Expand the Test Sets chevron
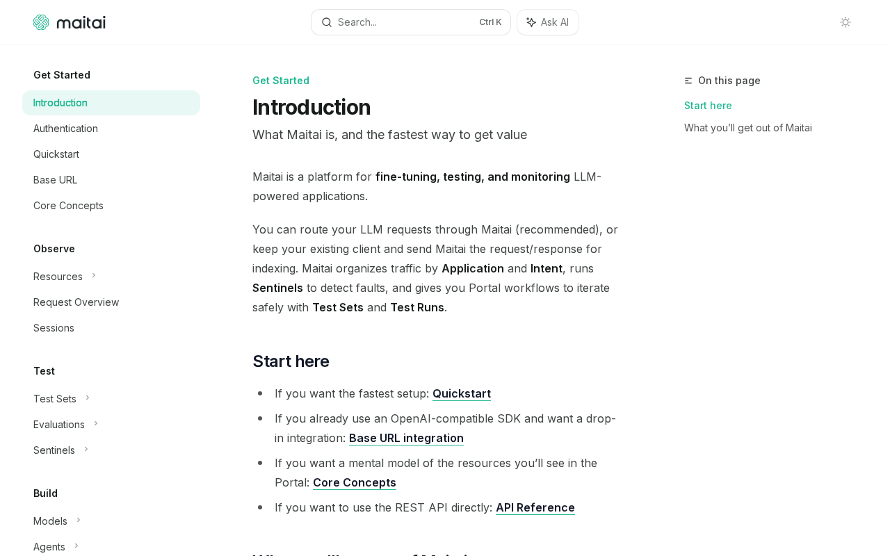 [88, 398]
